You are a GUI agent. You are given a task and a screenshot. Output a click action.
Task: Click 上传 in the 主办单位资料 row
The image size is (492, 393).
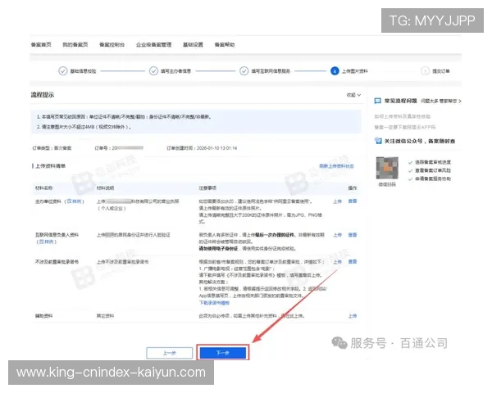pos(337,201)
